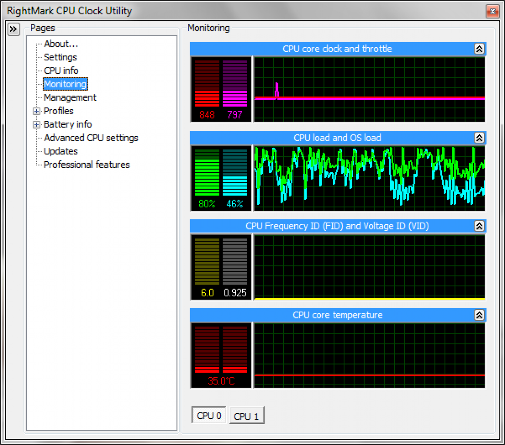Screen dimensions: 505x445
Task: Open the Settings page
Action: point(60,57)
